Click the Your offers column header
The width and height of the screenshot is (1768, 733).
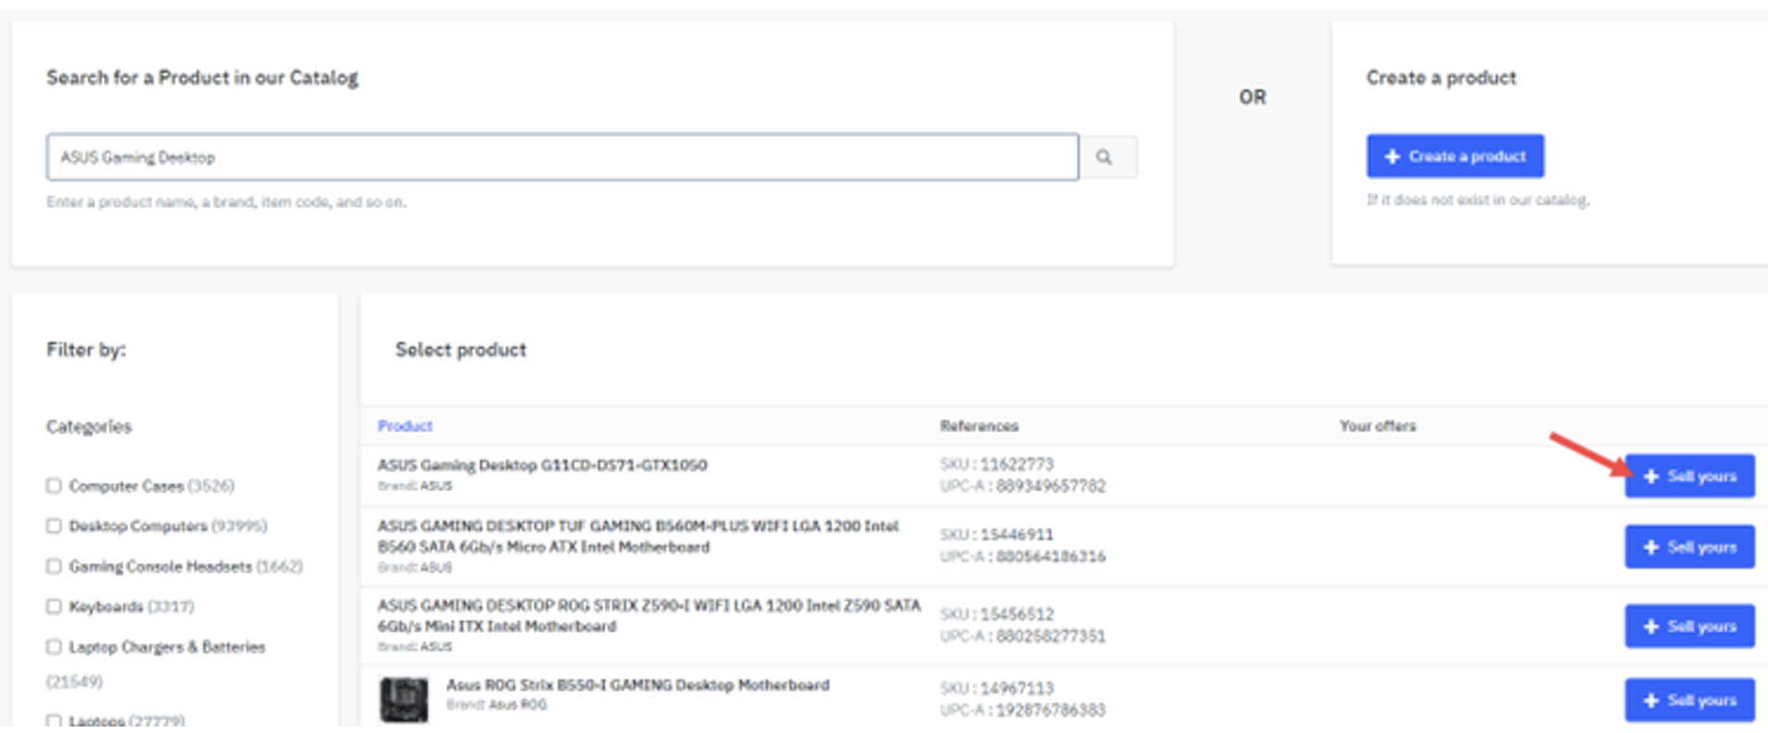[1377, 426]
